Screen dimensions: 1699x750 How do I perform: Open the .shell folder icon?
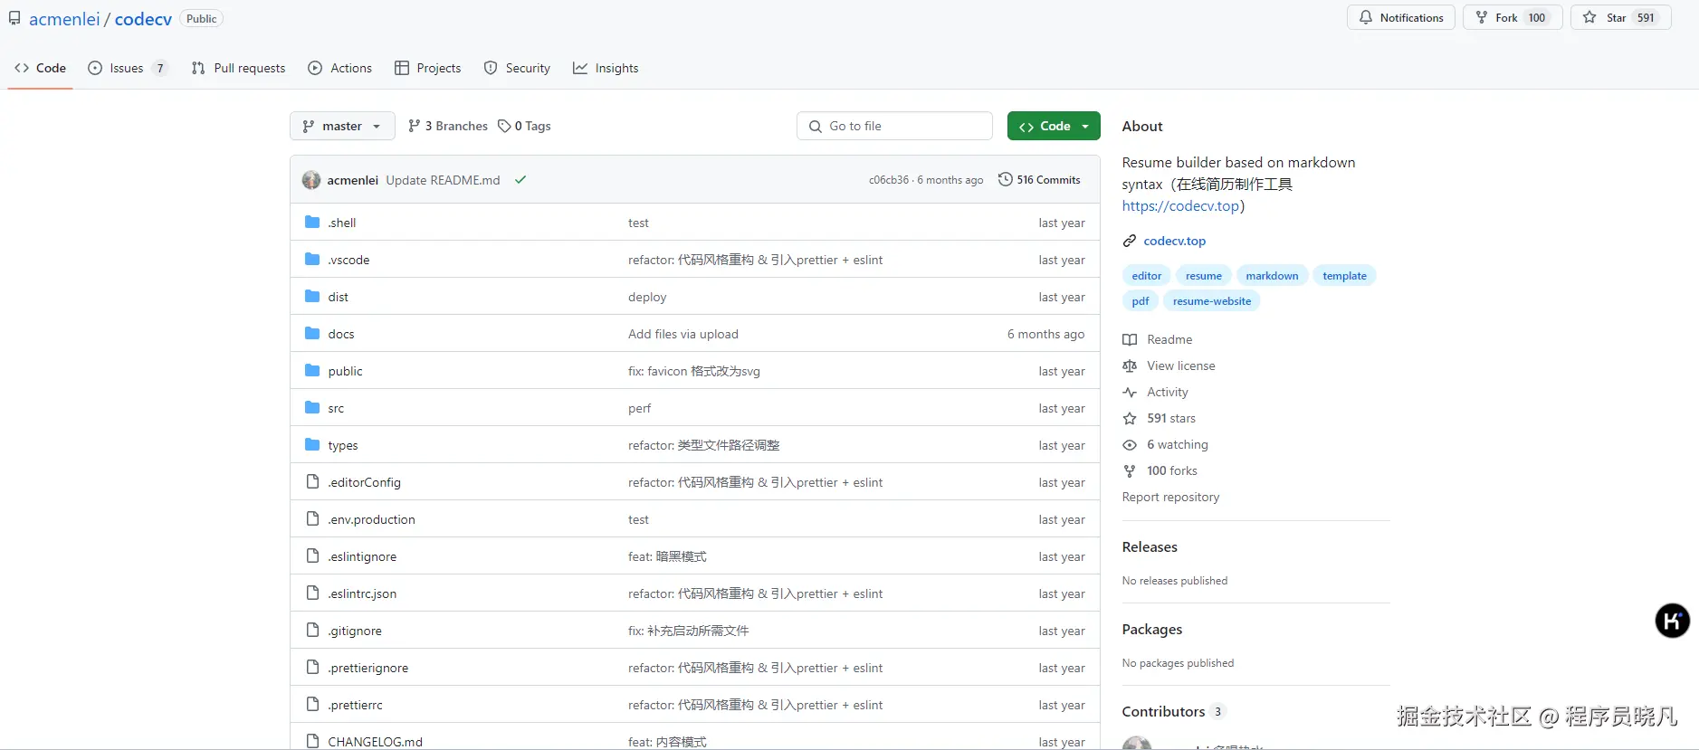312,223
